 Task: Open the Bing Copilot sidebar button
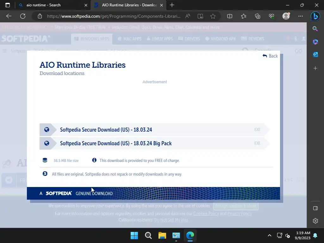point(315,16)
